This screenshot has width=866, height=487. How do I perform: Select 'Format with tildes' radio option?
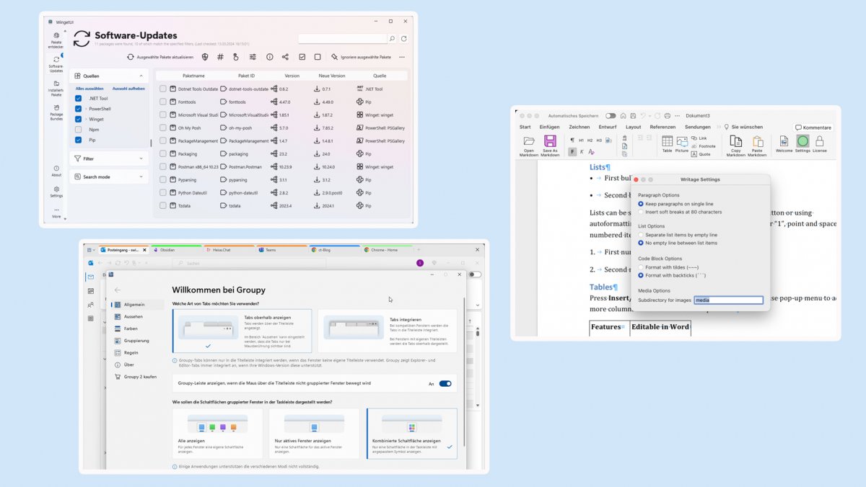click(x=641, y=267)
